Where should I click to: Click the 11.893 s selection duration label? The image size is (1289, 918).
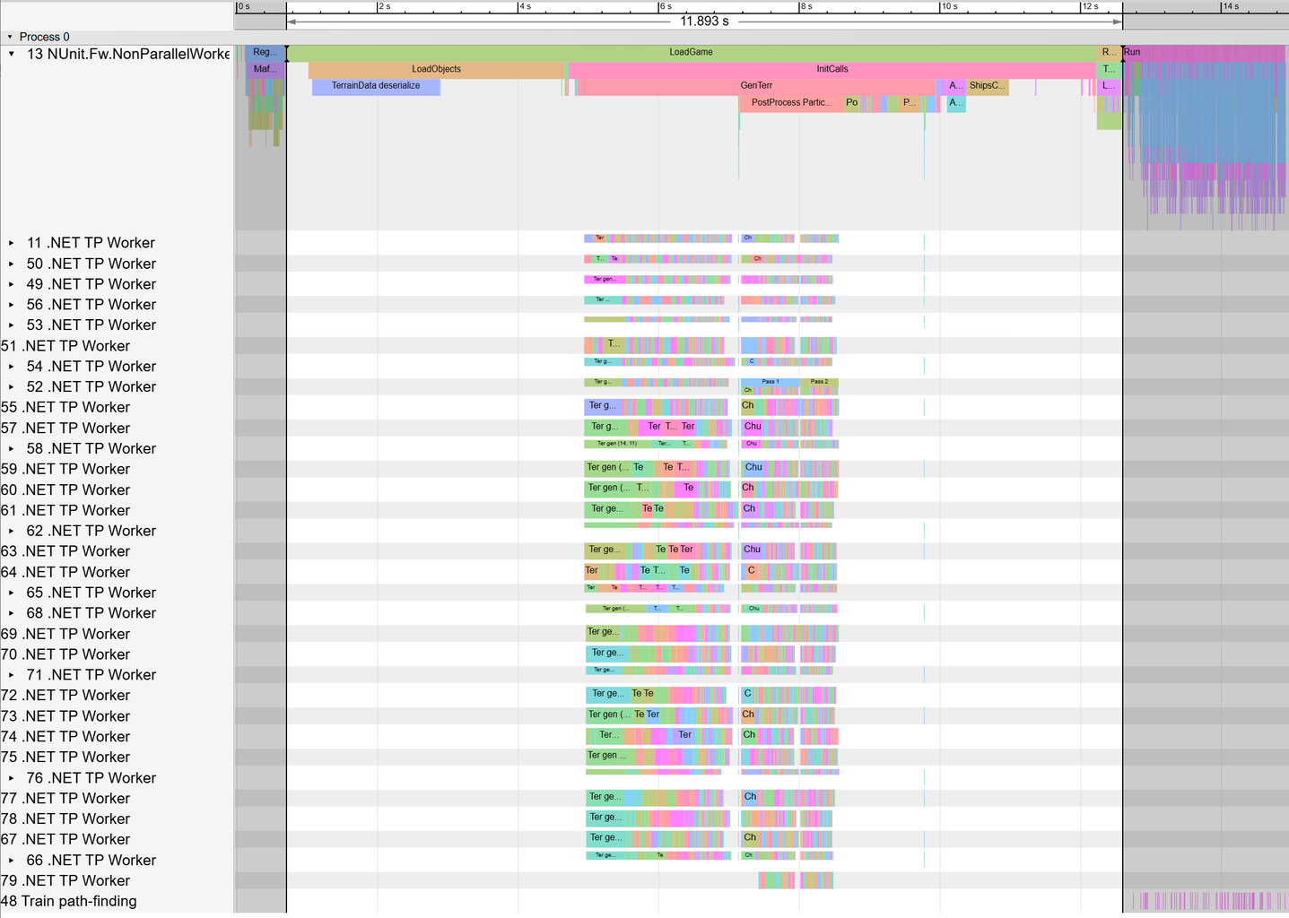(704, 22)
